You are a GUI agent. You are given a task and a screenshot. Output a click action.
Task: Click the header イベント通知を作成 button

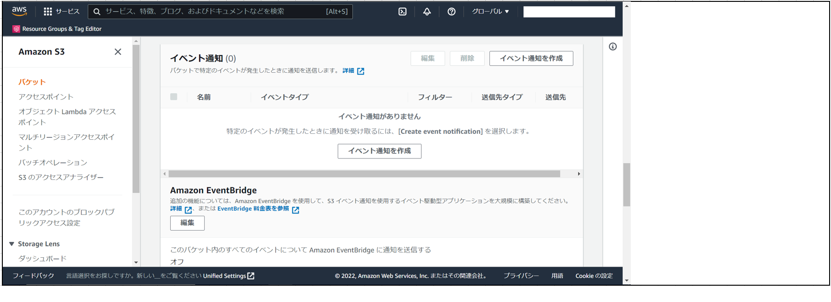point(531,58)
